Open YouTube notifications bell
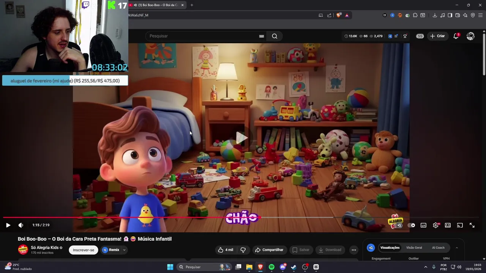486x273 pixels. (456, 36)
